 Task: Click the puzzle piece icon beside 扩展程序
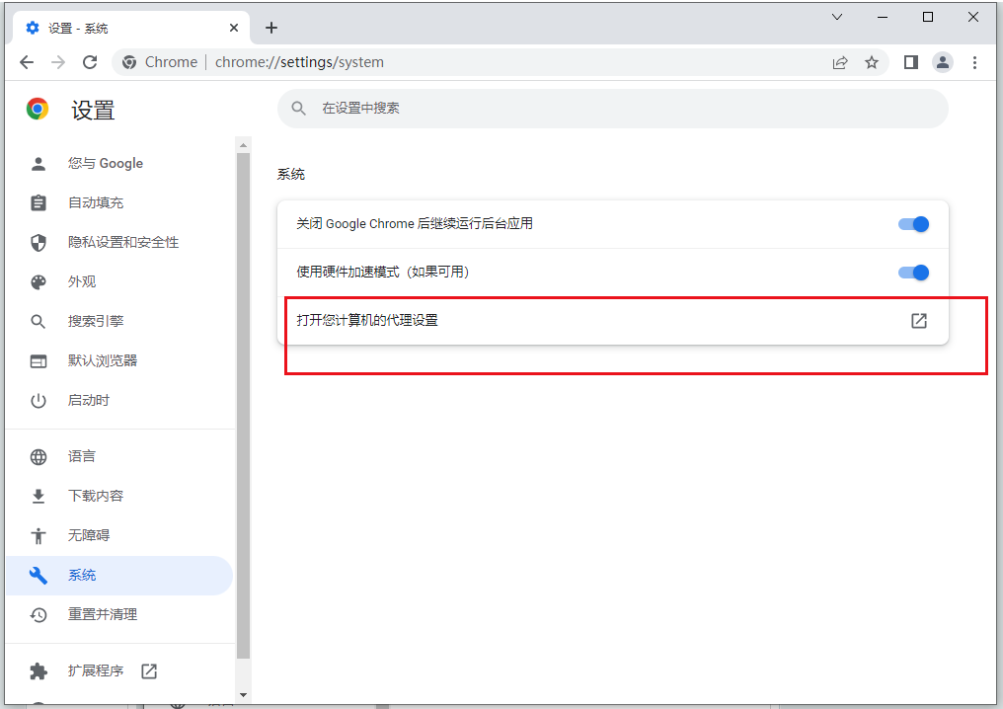pyautogui.click(x=39, y=670)
